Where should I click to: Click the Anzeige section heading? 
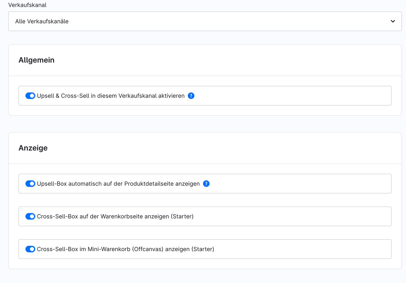pyautogui.click(x=33, y=148)
